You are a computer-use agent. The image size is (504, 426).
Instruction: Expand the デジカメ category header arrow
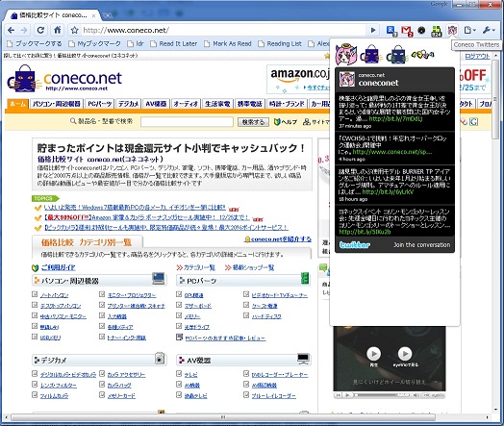pyautogui.click(x=37, y=360)
